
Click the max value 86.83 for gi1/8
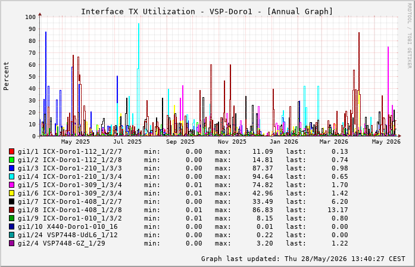(263, 210)
